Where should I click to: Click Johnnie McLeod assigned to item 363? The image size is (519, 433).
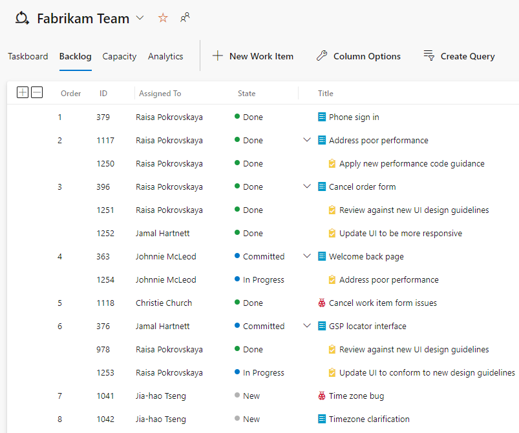pos(166,256)
